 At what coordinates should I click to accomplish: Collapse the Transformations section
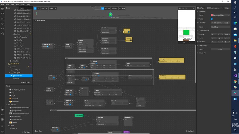pos(198,30)
